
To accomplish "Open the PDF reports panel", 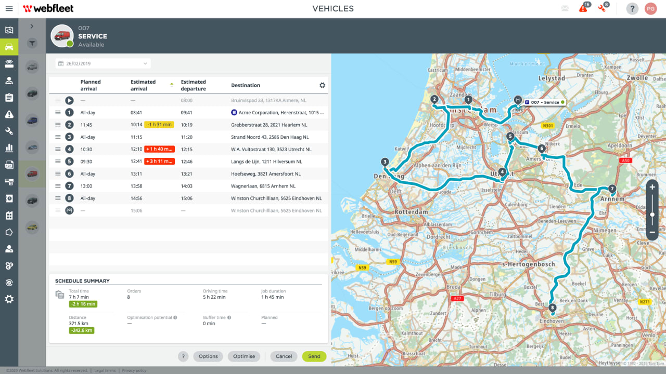I will click(x=9, y=164).
